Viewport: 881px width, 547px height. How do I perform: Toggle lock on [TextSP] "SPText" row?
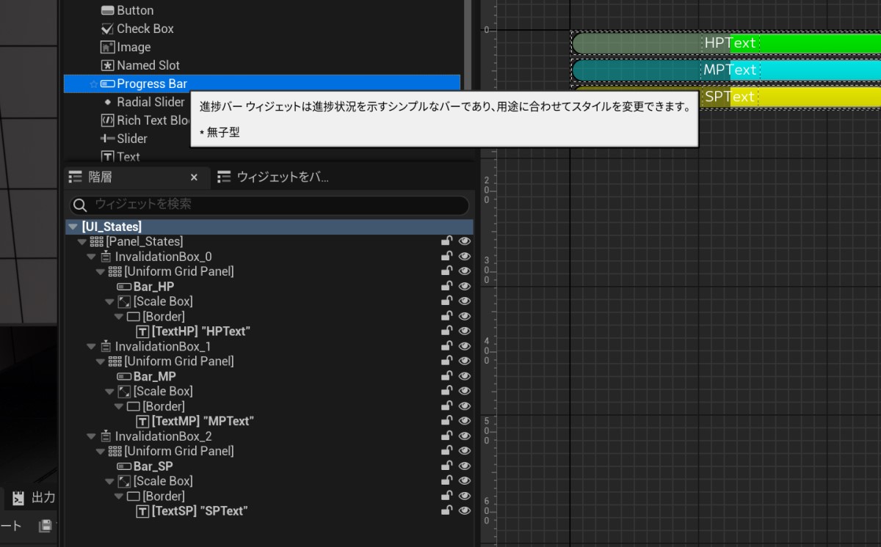pyautogui.click(x=446, y=511)
